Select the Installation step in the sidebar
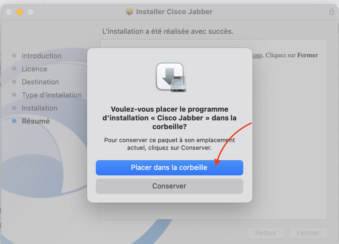 click(39, 108)
